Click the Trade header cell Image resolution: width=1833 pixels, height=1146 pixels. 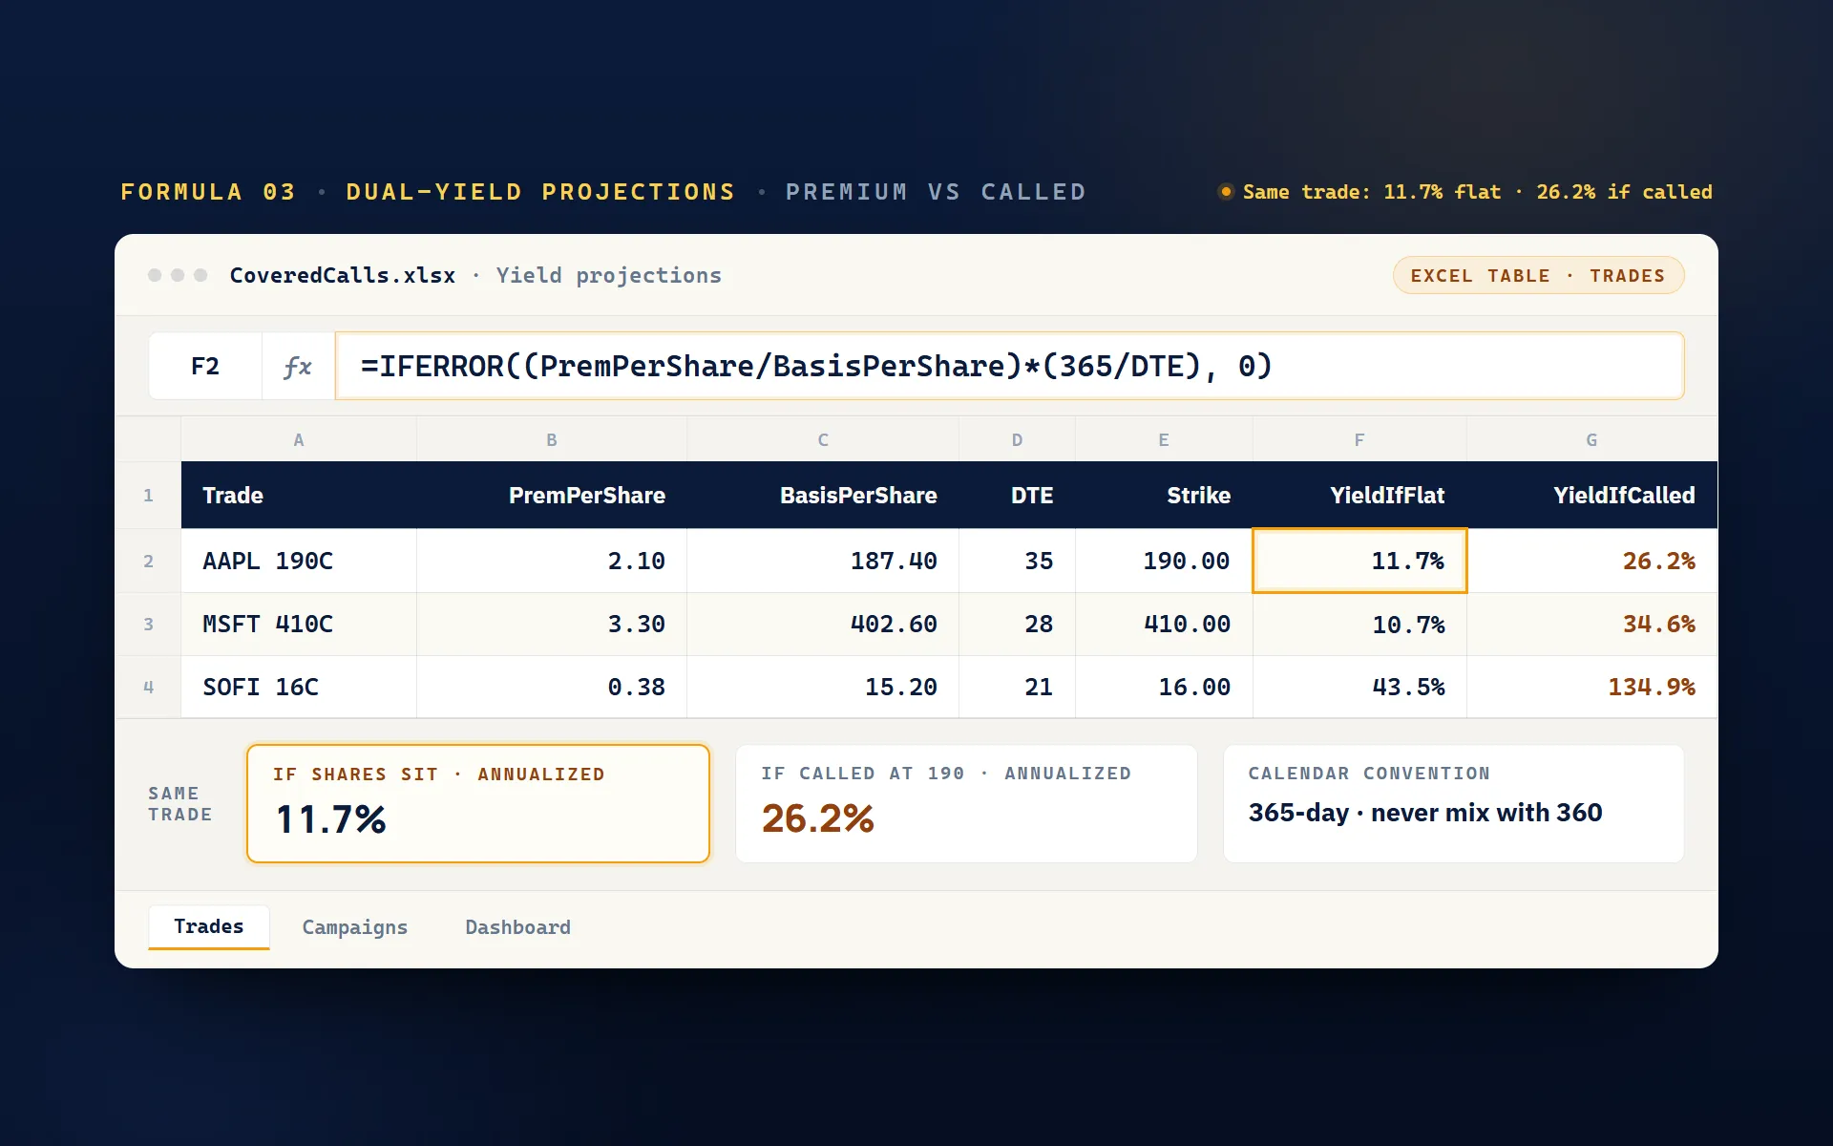pos(299,495)
